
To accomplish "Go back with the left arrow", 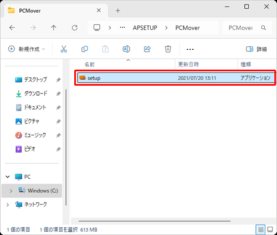I will click(12, 28).
